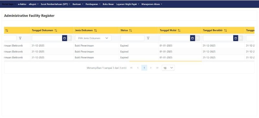This screenshot has height=118, width=259.
Task: Go to first page of results
Action: 131,68
